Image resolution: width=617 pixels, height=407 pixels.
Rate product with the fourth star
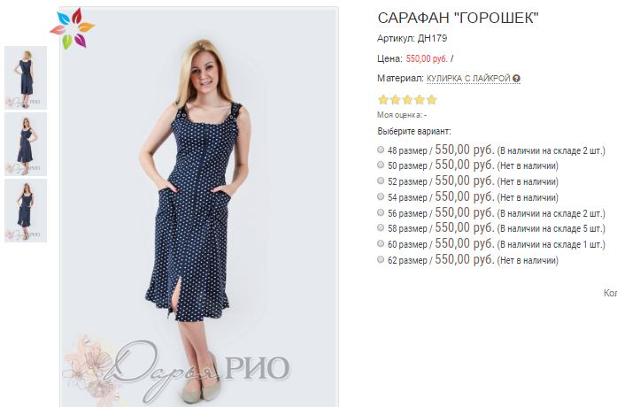(x=420, y=99)
